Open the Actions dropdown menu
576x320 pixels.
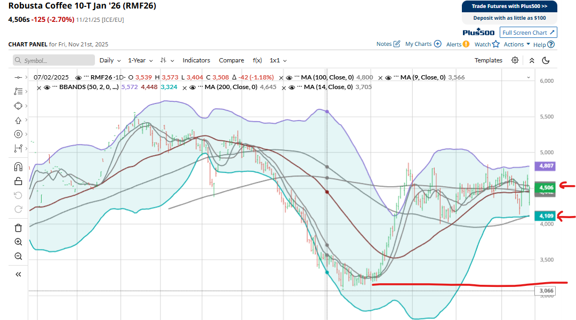(517, 44)
